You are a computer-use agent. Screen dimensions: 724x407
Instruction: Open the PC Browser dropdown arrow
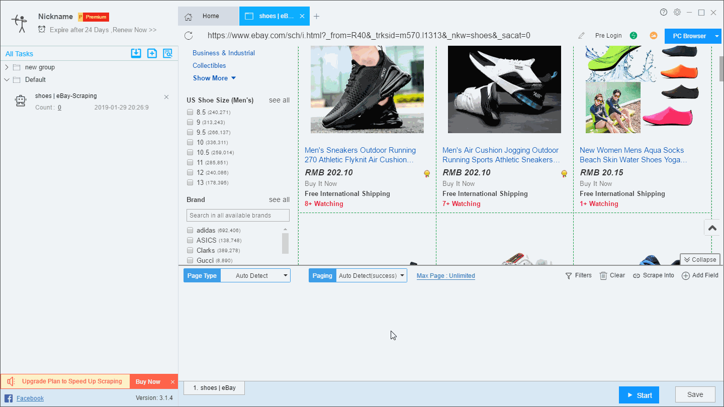(x=717, y=36)
